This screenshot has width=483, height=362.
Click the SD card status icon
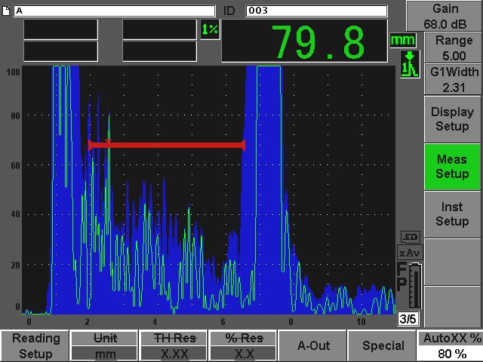[x=409, y=237]
